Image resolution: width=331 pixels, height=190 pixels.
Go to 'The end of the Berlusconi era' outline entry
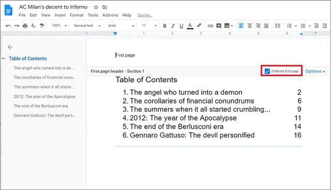pyautogui.click(x=41, y=106)
